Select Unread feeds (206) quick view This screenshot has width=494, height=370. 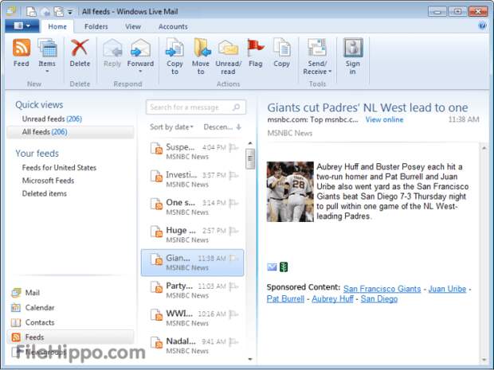(x=52, y=119)
